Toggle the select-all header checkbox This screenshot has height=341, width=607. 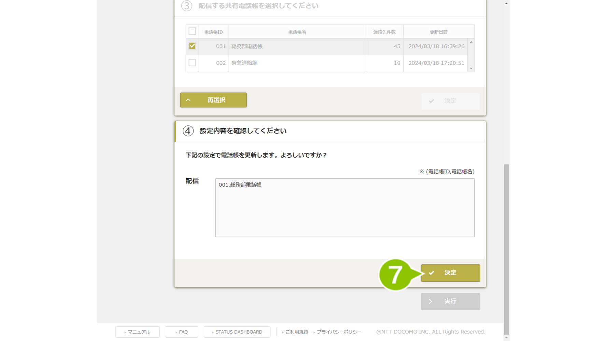tap(192, 31)
